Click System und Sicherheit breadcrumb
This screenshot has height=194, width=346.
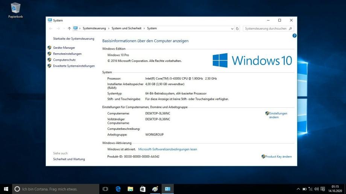(x=126, y=29)
